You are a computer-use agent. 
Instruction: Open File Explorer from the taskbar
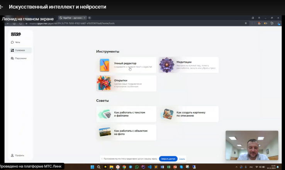[112, 167]
